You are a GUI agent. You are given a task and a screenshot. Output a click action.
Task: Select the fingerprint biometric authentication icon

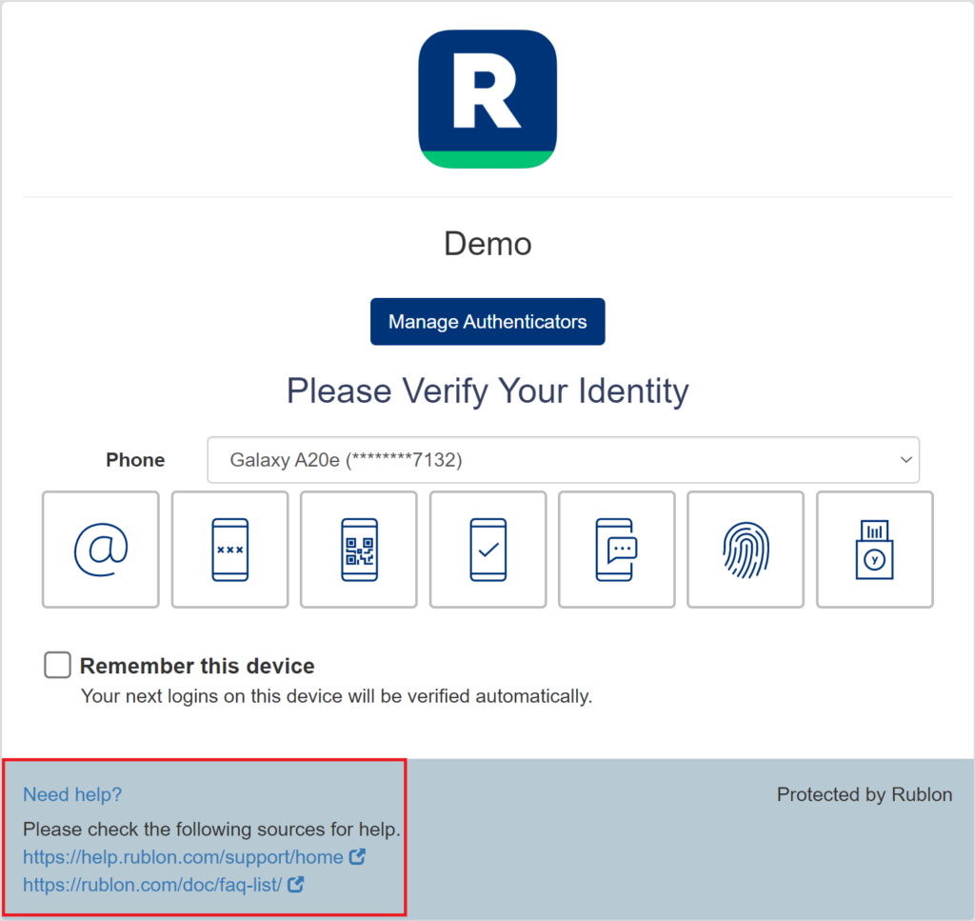point(746,550)
